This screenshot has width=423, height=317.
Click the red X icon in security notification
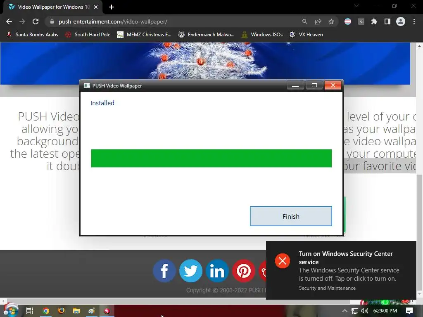point(283,261)
